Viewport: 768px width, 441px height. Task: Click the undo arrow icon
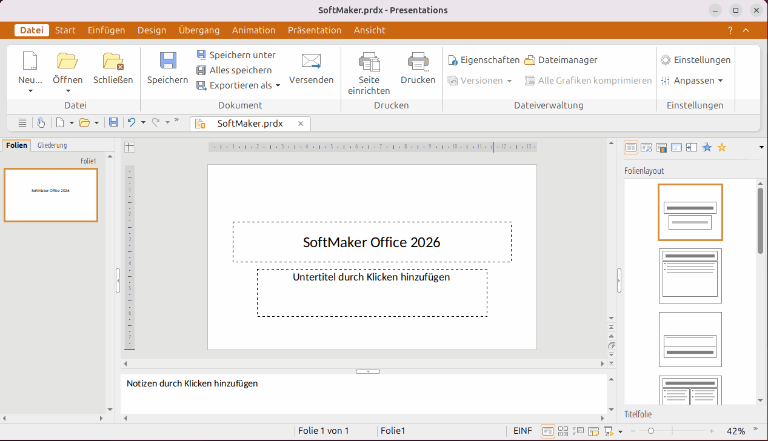(x=131, y=122)
